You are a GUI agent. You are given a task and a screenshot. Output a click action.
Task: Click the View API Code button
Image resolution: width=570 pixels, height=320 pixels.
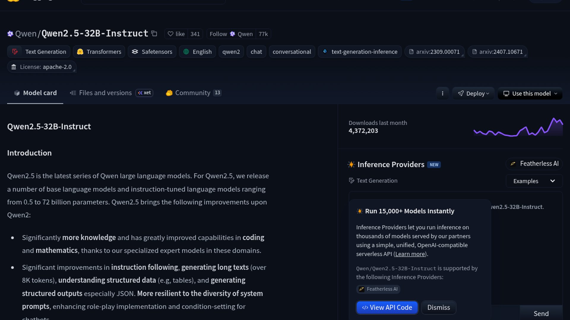click(x=387, y=308)
